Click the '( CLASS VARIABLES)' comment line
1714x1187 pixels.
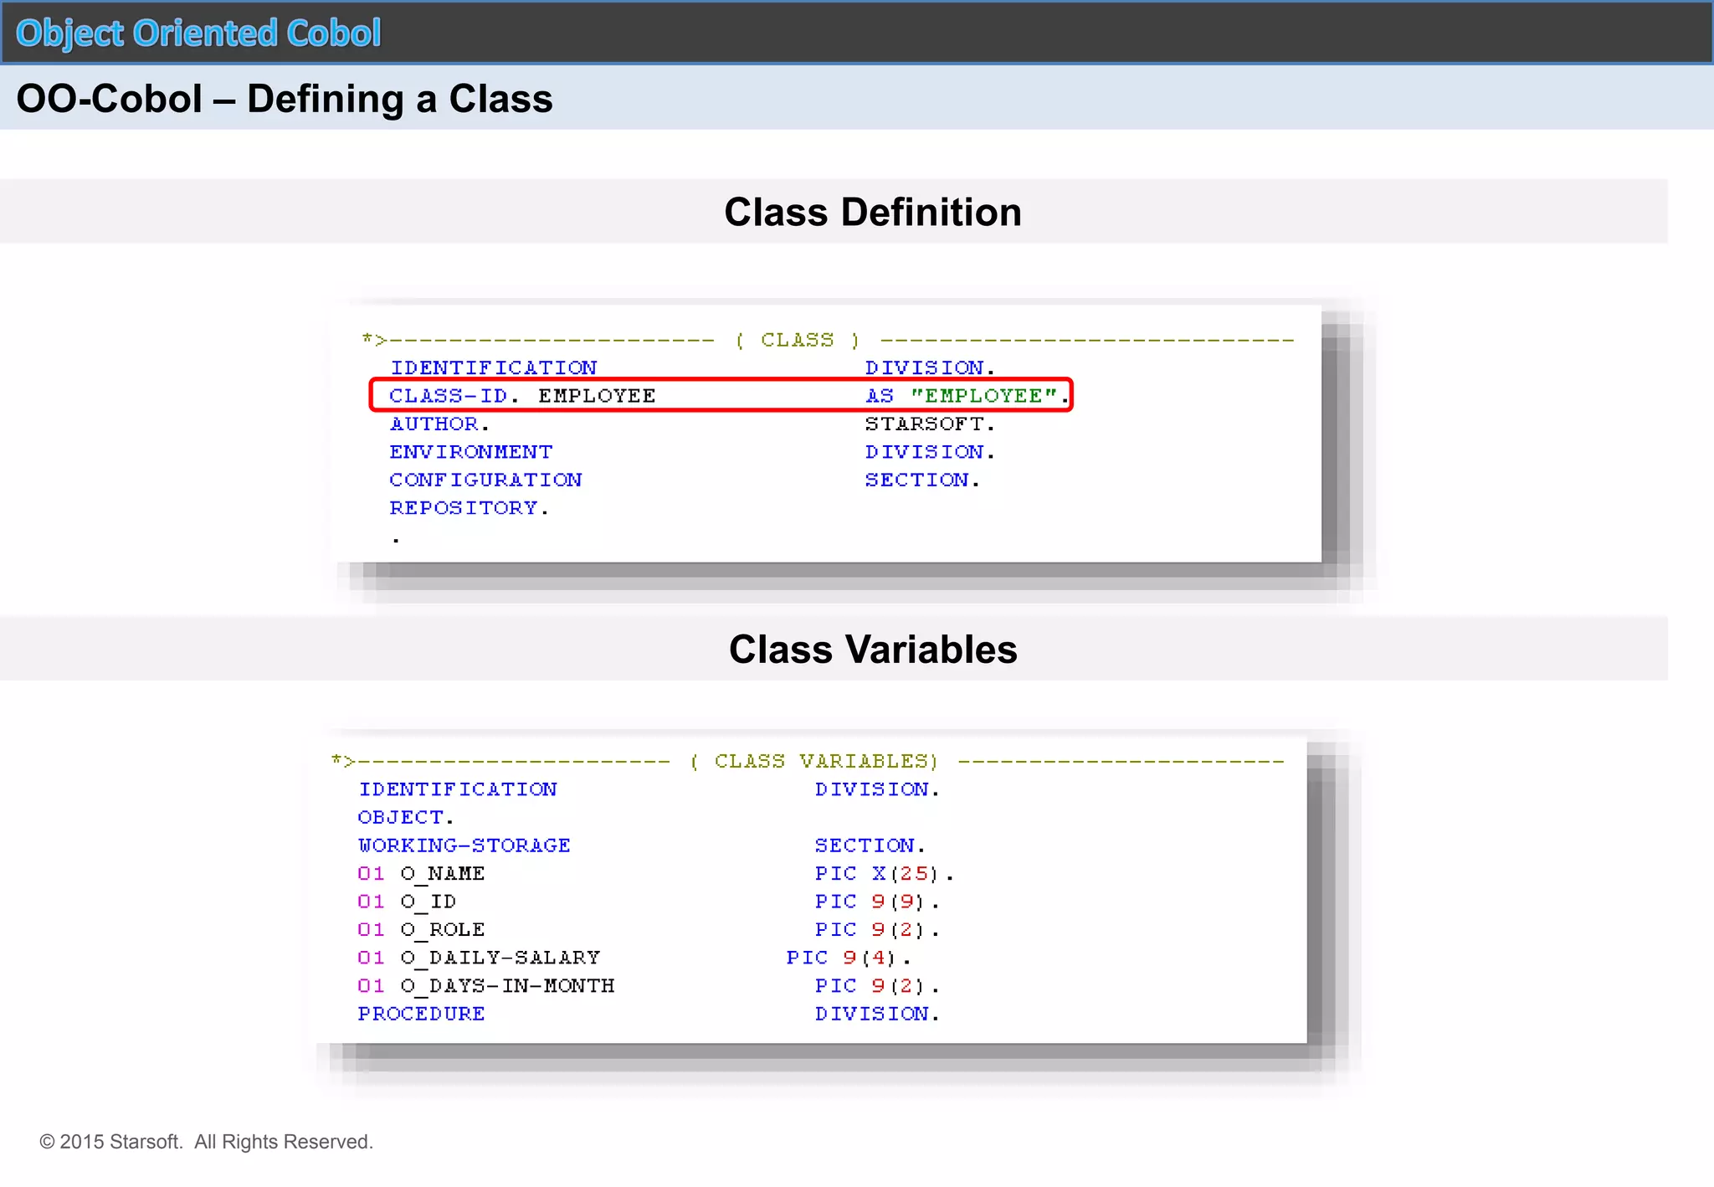(808, 761)
